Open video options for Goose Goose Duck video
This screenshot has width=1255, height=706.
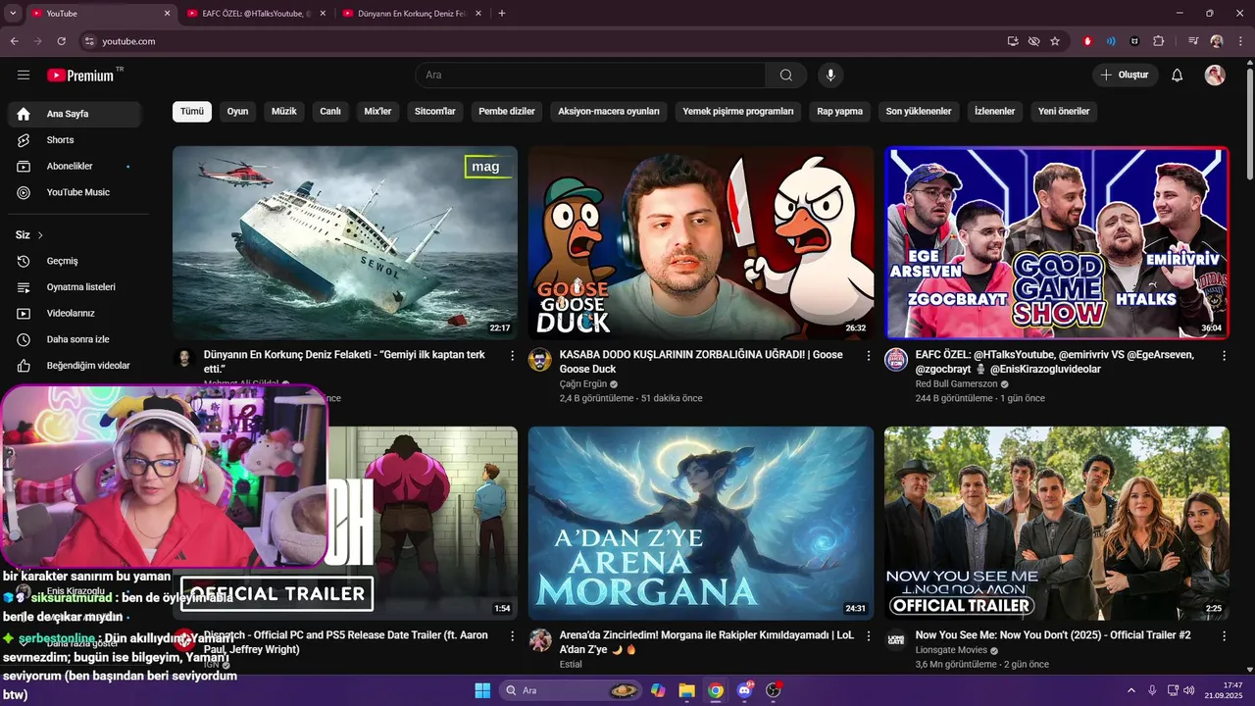coord(868,356)
